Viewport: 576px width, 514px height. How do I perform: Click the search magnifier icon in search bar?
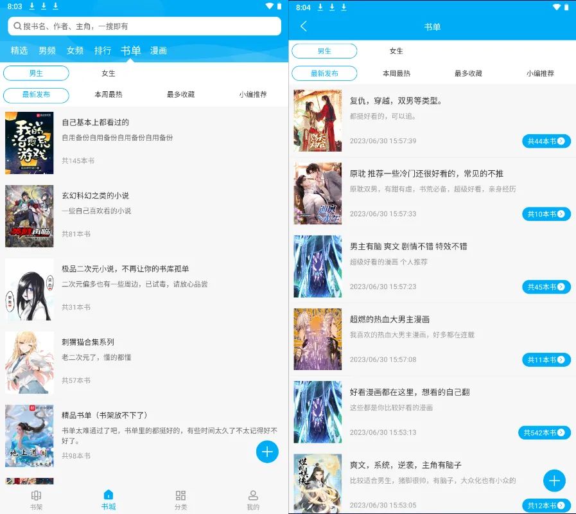(17, 26)
